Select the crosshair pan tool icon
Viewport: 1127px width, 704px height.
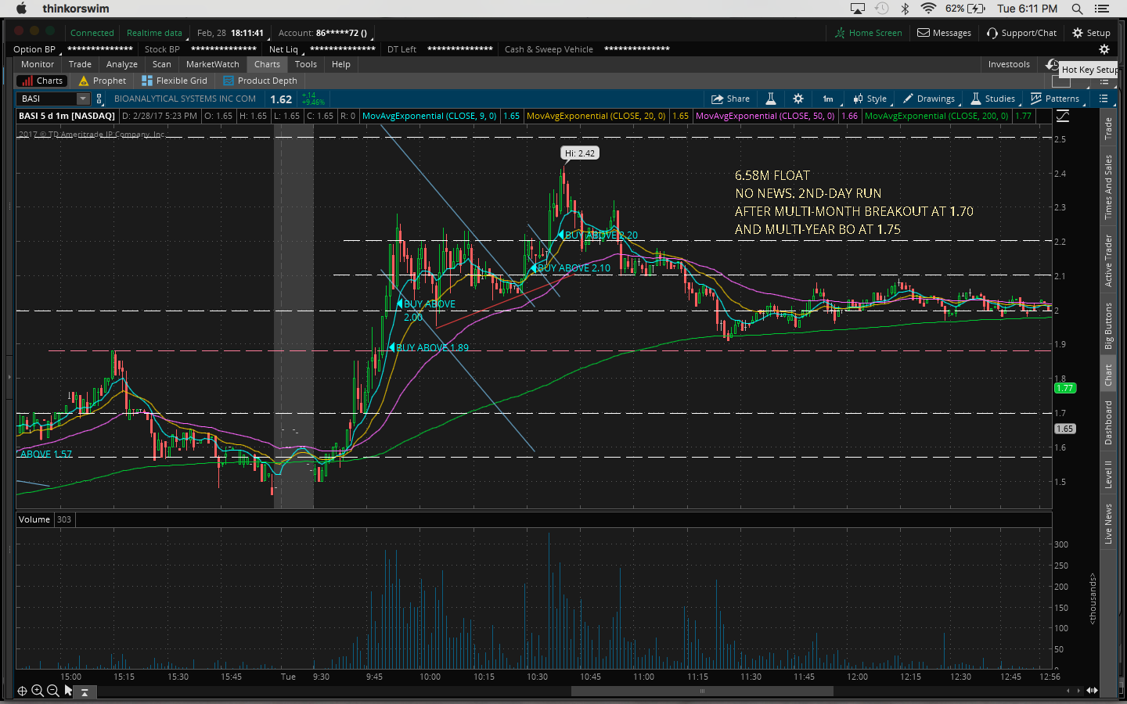(x=22, y=691)
